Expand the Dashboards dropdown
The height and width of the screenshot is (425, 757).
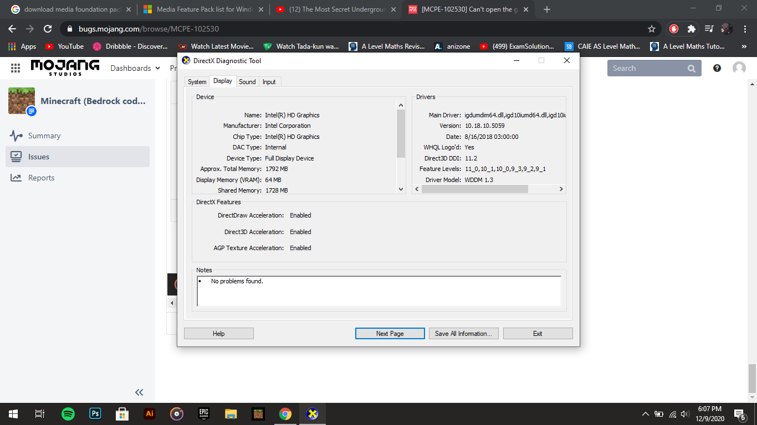pyautogui.click(x=135, y=68)
